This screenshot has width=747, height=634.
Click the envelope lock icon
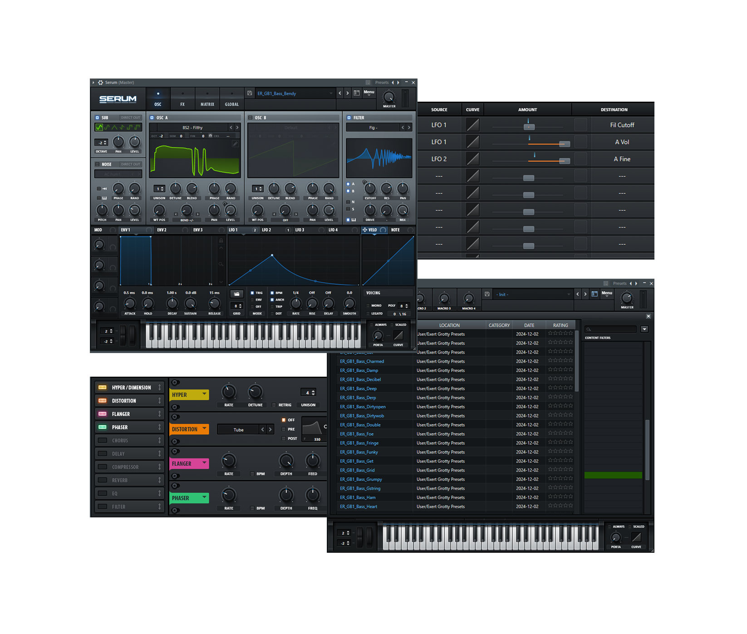tap(221, 241)
